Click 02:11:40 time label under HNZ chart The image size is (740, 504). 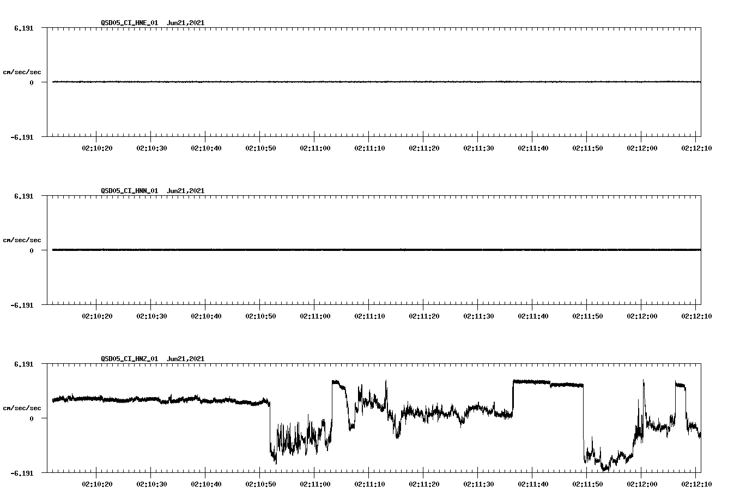coord(533,484)
